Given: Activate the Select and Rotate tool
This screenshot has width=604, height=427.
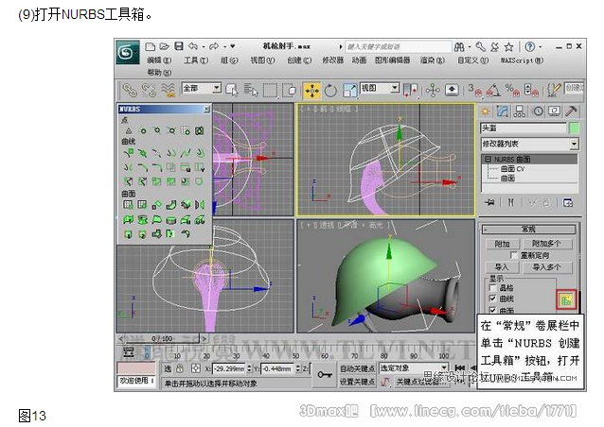Looking at the screenshot, I should (x=330, y=91).
